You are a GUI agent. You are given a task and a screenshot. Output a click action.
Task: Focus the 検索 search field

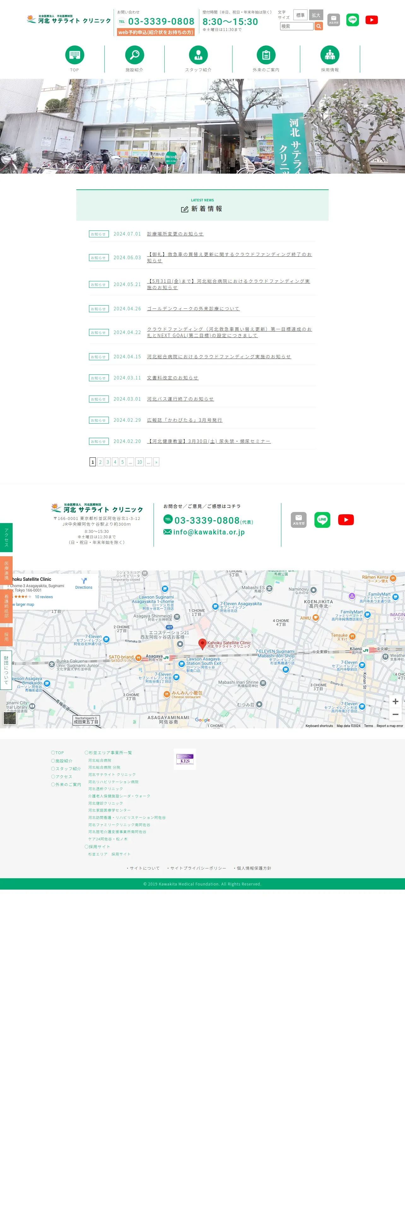point(296,27)
